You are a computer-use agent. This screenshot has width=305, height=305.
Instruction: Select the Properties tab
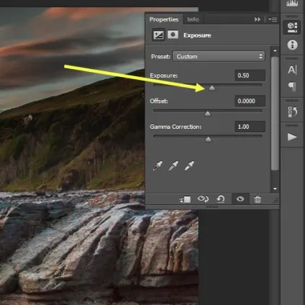[164, 19]
